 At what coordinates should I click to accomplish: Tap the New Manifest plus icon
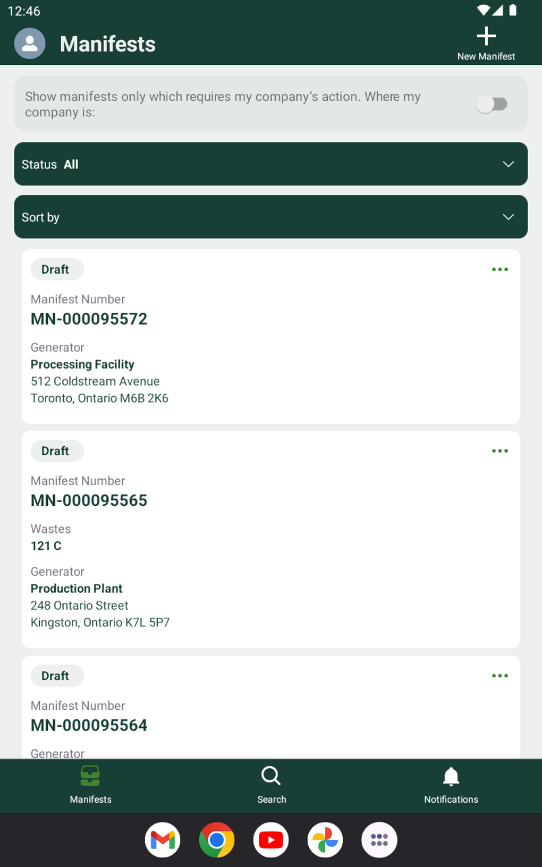pos(486,37)
